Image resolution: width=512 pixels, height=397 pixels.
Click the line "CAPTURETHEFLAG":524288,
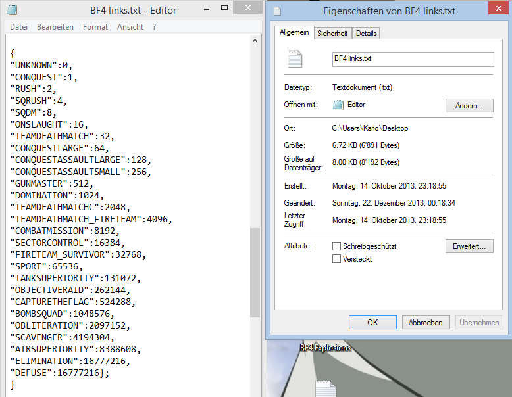point(73,302)
